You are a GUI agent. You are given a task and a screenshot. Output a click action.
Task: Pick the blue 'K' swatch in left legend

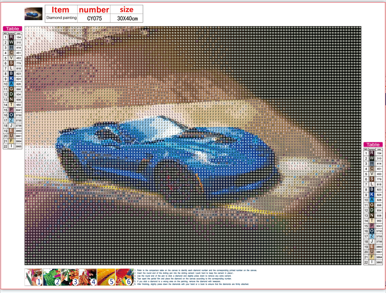coord(11,78)
